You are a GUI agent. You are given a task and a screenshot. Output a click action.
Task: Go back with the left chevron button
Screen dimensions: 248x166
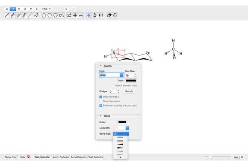click(x=66, y=9)
